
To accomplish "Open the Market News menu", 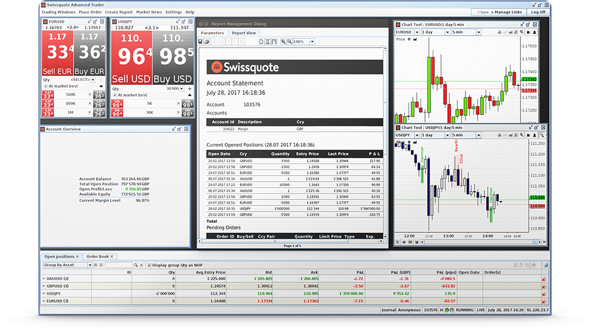I will click(x=149, y=12).
